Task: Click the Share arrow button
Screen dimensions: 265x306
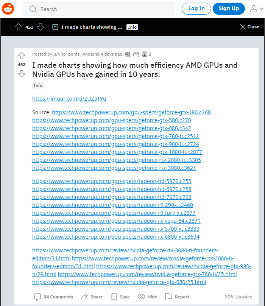Action: coord(92,297)
